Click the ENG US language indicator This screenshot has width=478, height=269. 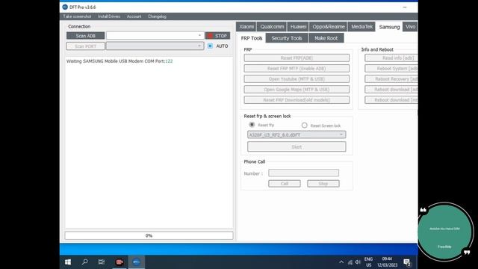tap(368, 262)
